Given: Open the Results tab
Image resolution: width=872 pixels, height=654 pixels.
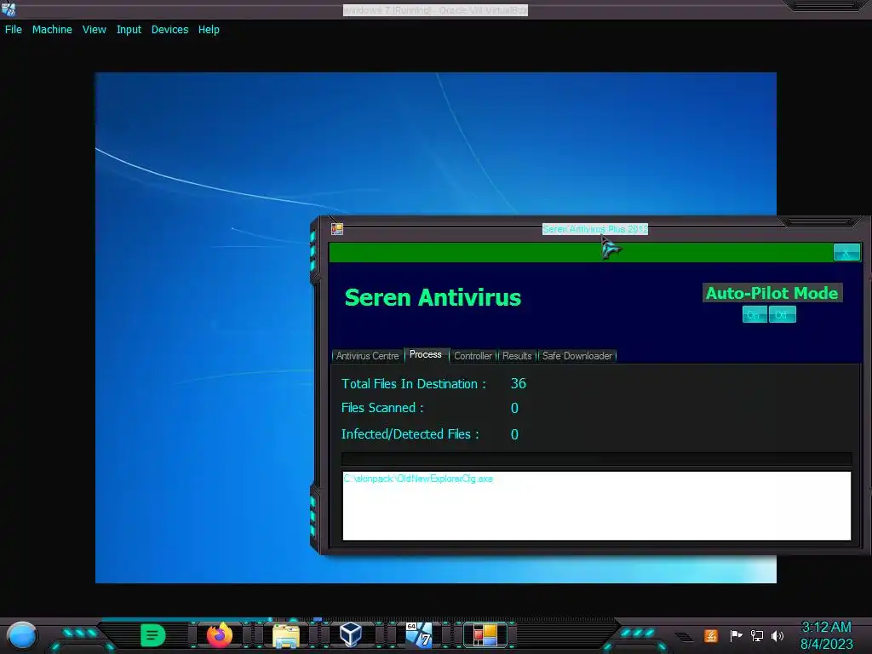Looking at the screenshot, I should click(517, 356).
